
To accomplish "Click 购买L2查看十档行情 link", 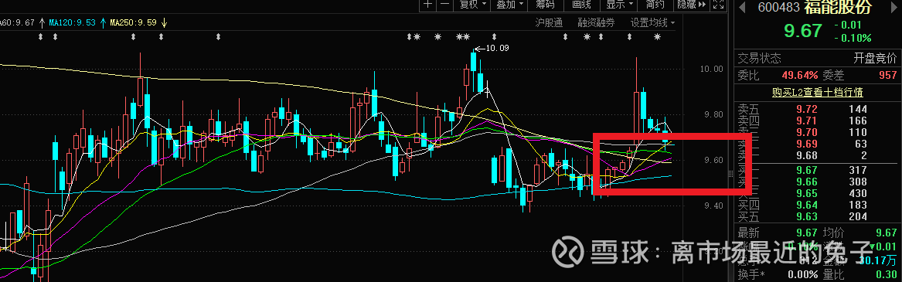I will pyautogui.click(x=818, y=92).
